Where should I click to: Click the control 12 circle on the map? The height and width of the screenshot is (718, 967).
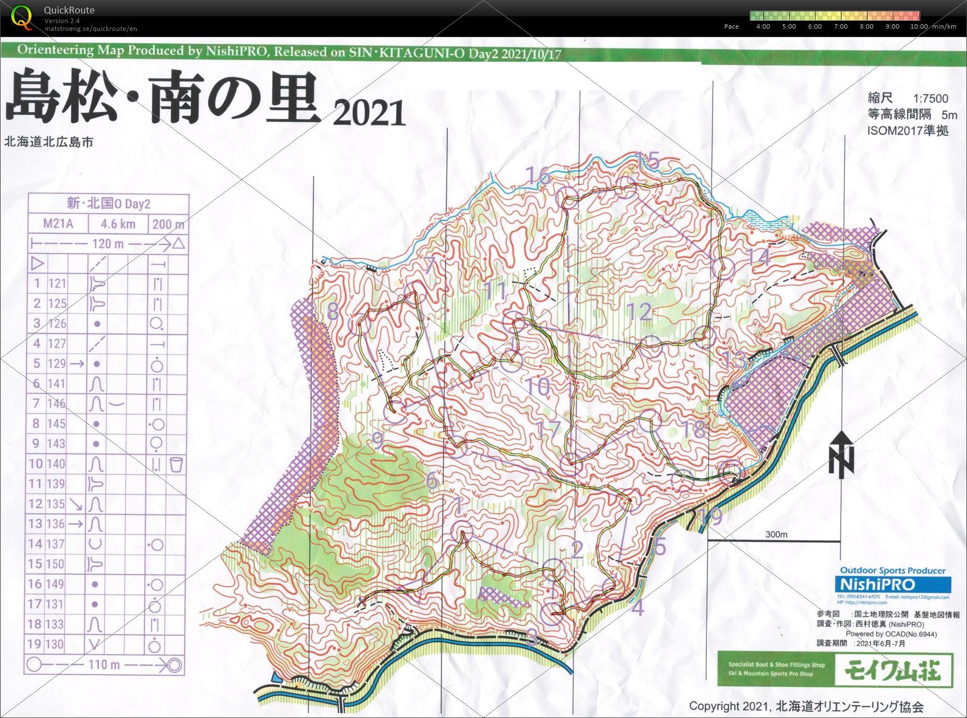651,345
